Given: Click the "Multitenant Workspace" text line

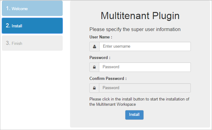Looking at the screenshot, I should pyautogui.click(x=112, y=104).
